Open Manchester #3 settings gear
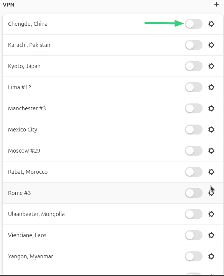The image size is (224, 276). pyautogui.click(x=211, y=108)
